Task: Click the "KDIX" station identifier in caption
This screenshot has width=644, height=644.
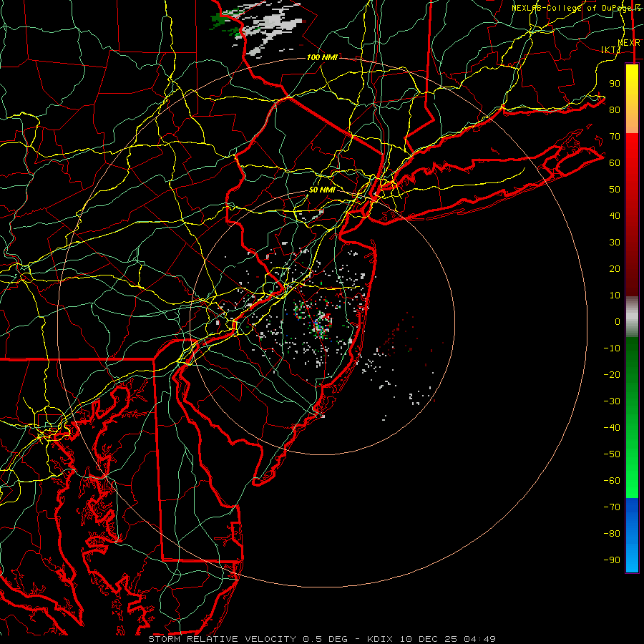Action: pyautogui.click(x=380, y=639)
